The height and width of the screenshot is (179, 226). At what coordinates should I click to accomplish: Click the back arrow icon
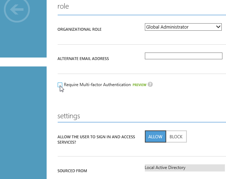click(x=17, y=10)
